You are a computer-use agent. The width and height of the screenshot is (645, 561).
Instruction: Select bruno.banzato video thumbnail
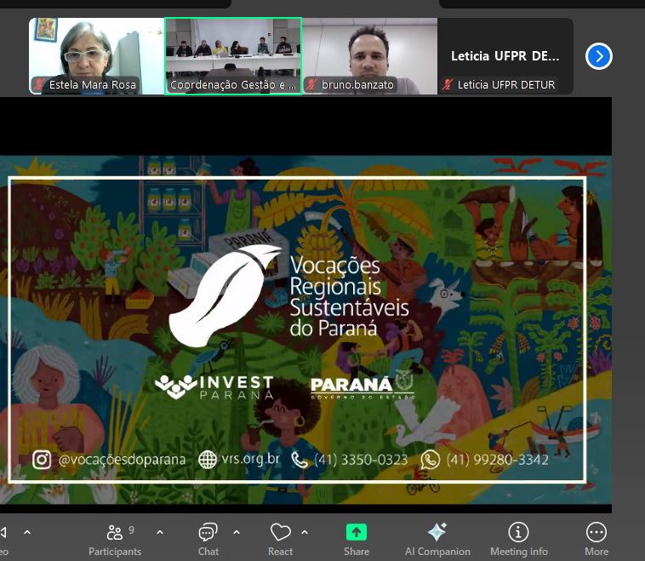coord(370,56)
